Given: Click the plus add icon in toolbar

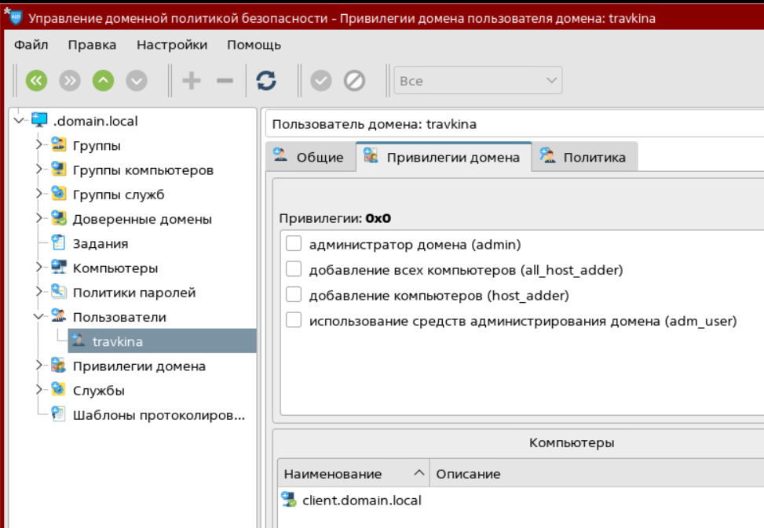Looking at the screenshot, I should (192, 81).
